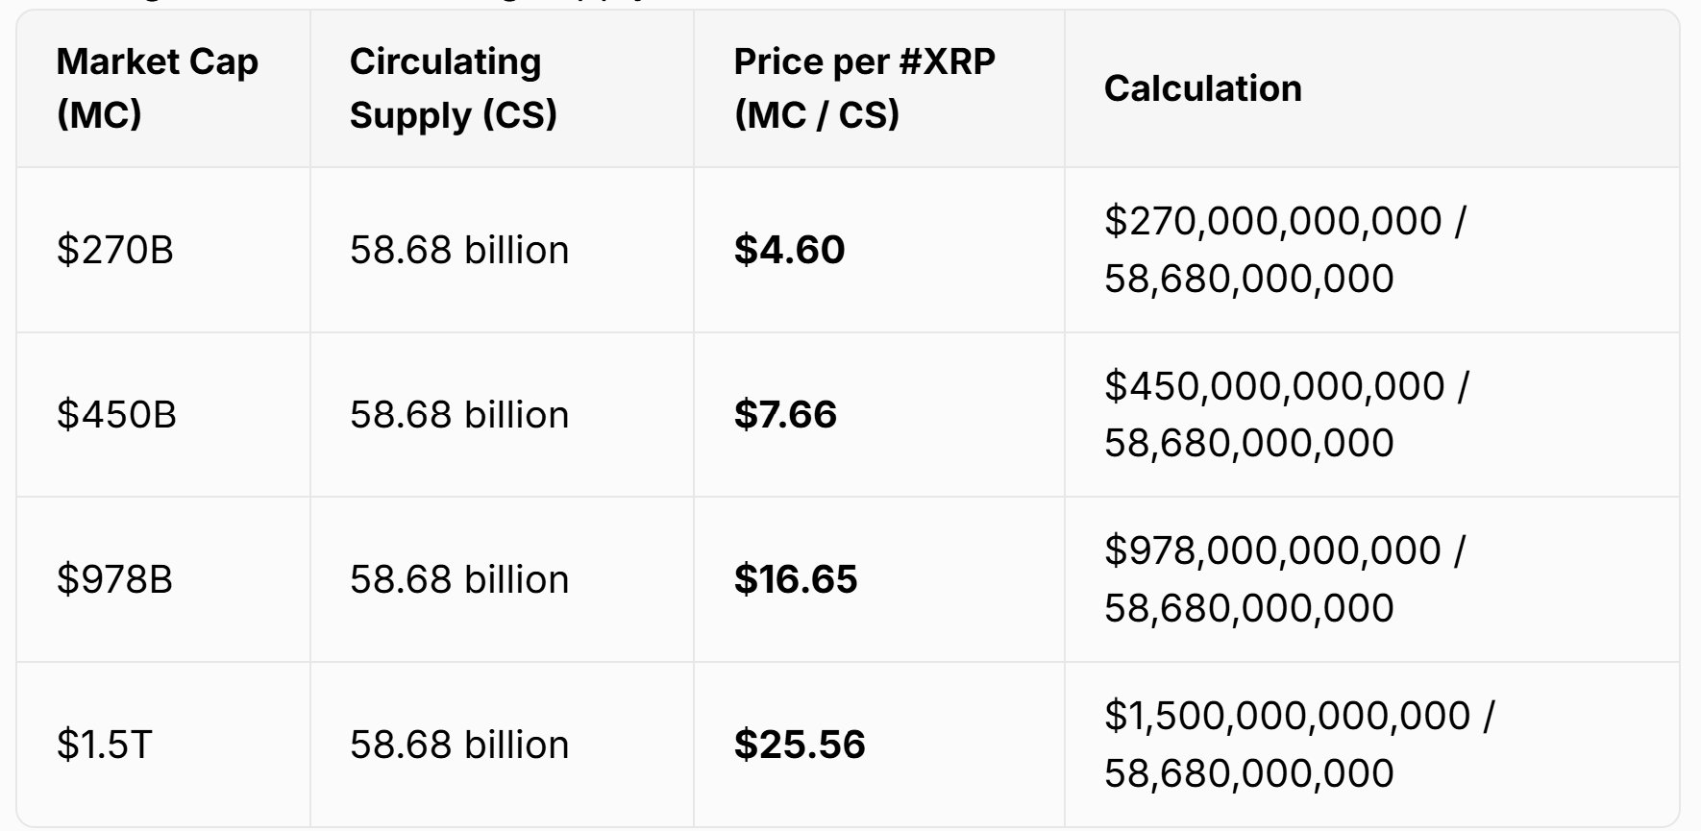The image size is (1701, 831).
Task: Click circulating supply in the $450B row
Action: pos(459,415)
